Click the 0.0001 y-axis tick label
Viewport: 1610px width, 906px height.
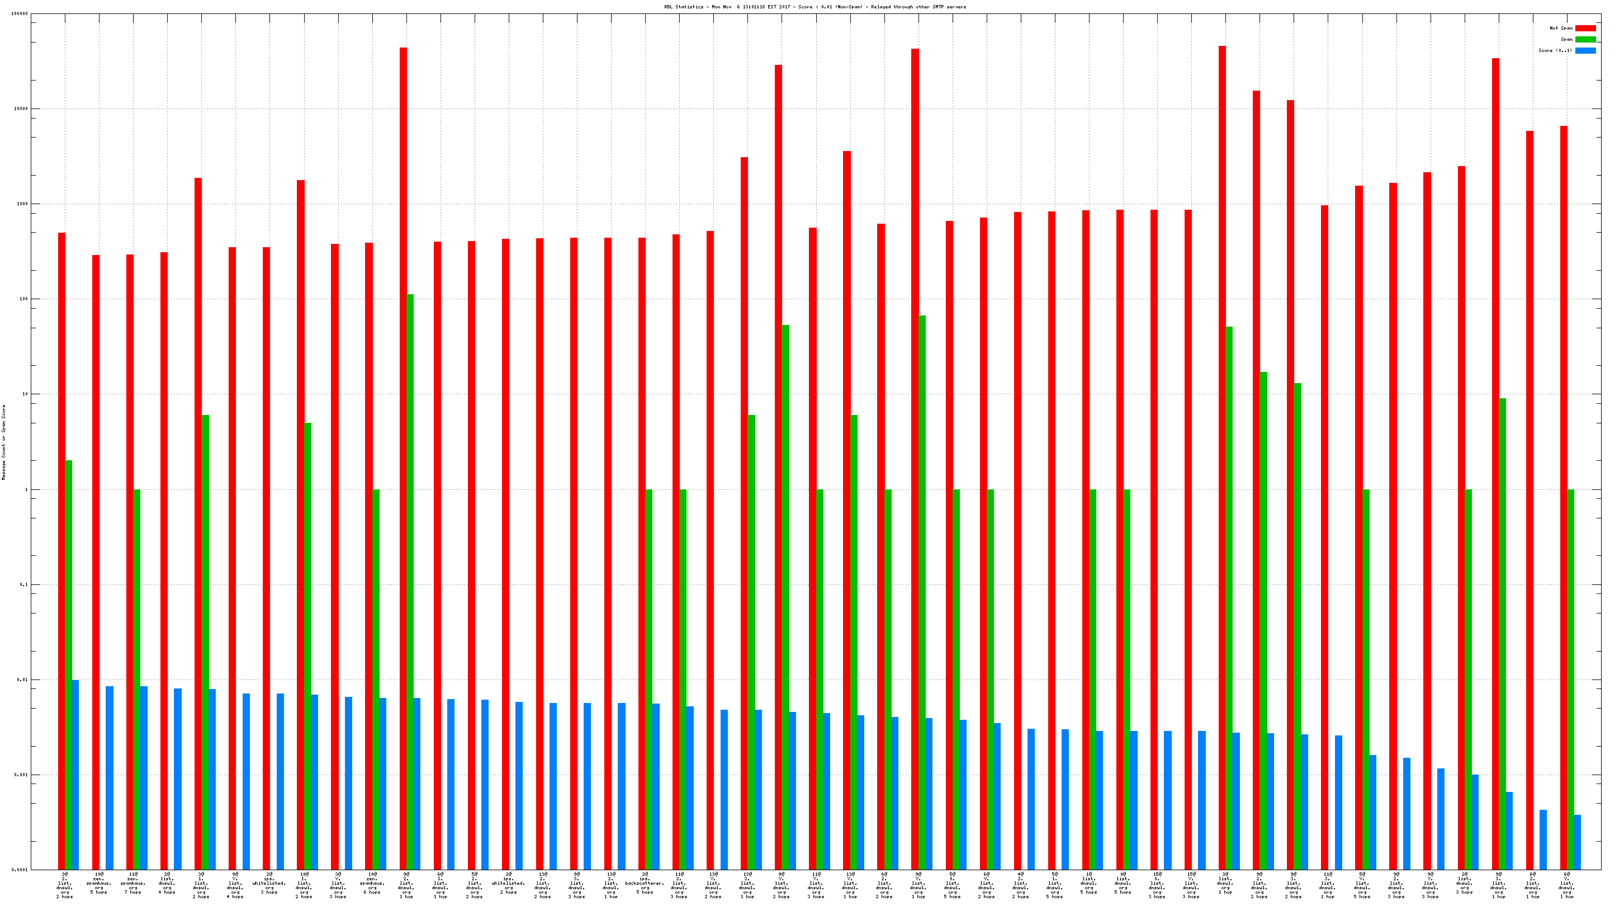click(x=21, y=870)
